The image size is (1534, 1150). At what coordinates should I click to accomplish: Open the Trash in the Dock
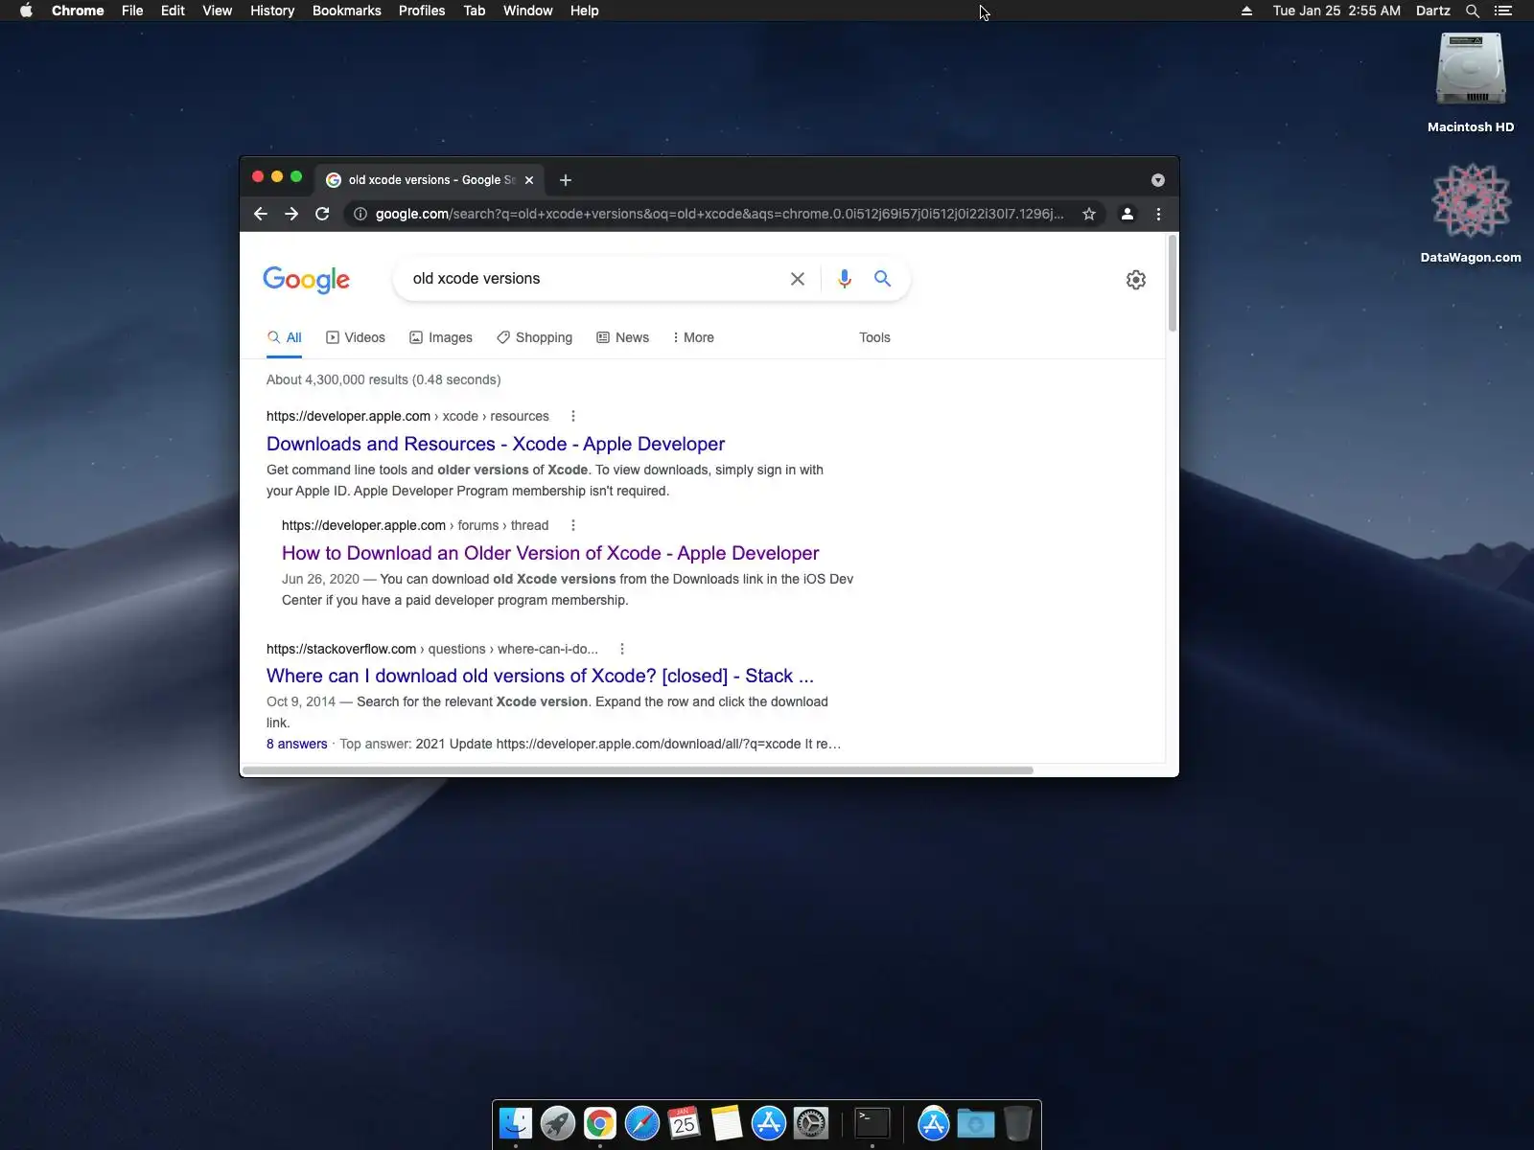1018,1123
